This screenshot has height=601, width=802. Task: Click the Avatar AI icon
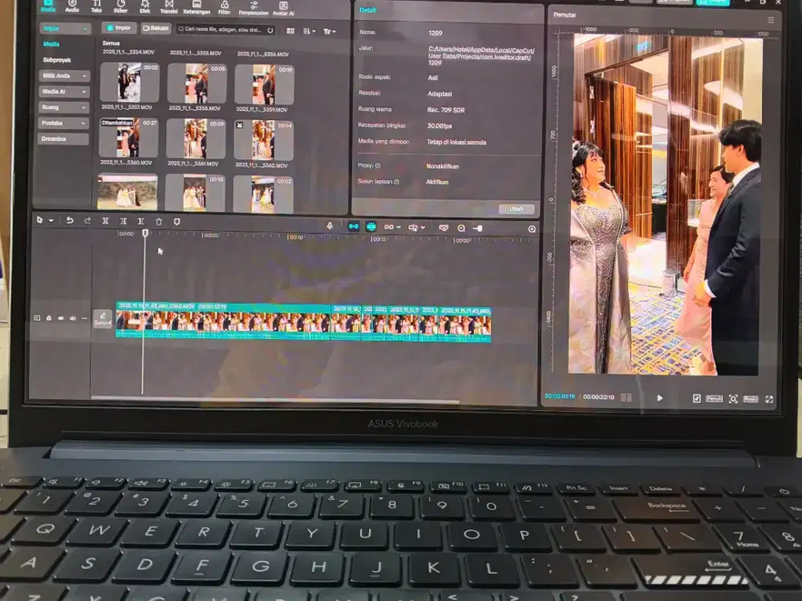(x=284, y=8)
